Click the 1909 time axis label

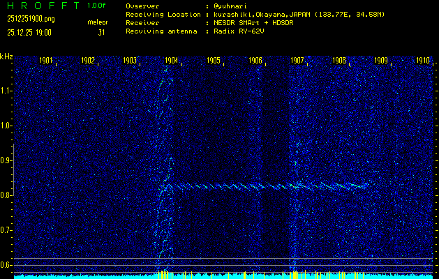coord(381,61)
